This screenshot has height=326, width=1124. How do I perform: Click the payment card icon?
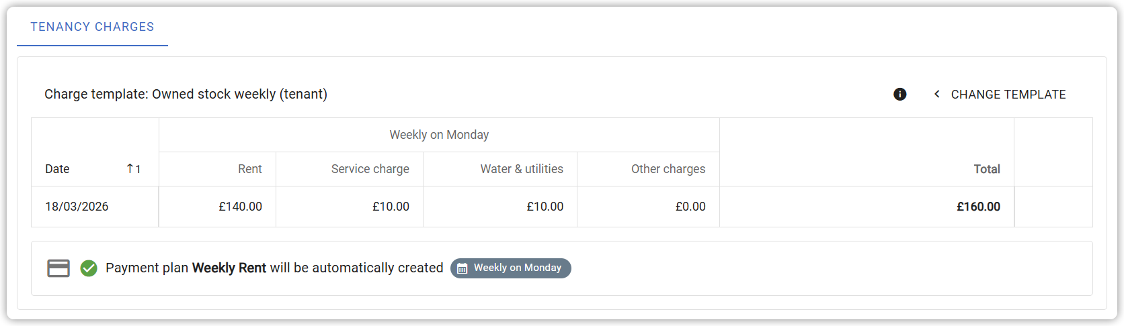point(58,268)
